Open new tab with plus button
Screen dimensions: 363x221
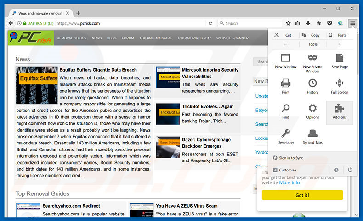pyautogui.click(x=78, y=13)
